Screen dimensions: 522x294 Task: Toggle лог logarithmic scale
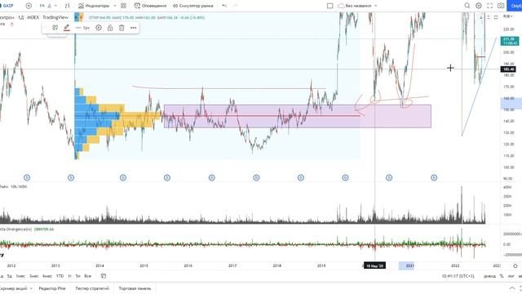click(511, 276)
